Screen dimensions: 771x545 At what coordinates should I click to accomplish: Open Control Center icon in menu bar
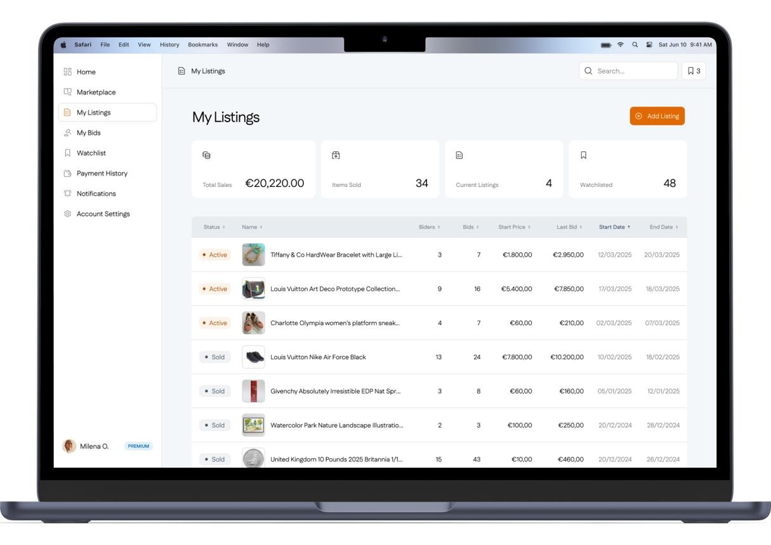[x=649, y=44]
